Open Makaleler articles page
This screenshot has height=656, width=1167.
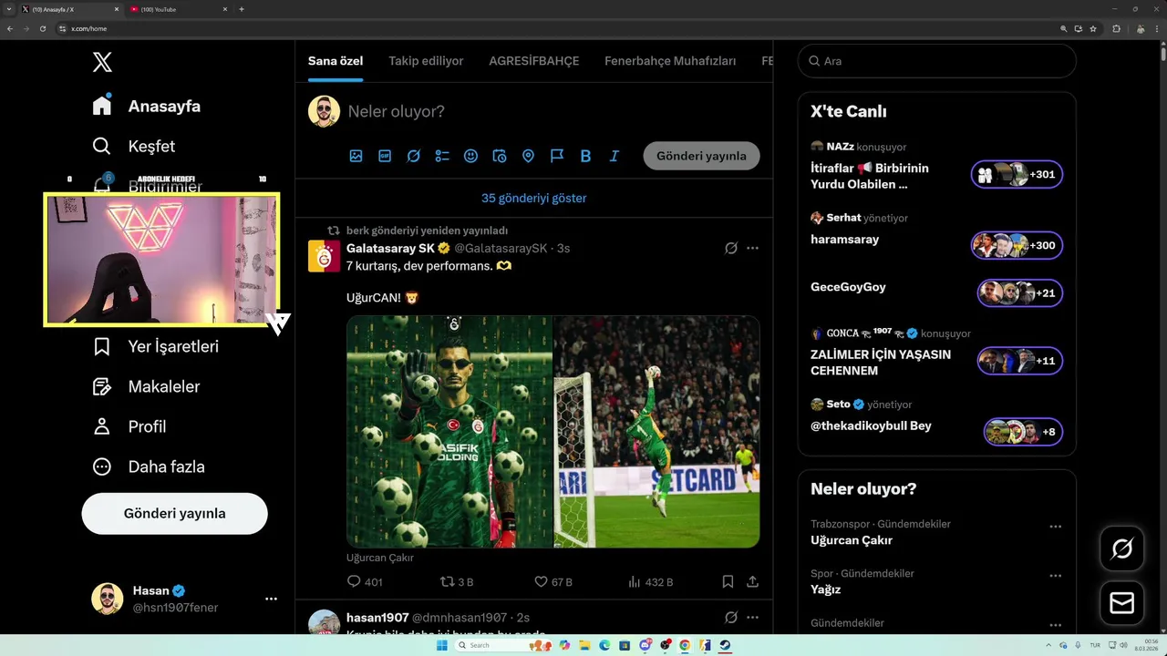click(147, 386)
